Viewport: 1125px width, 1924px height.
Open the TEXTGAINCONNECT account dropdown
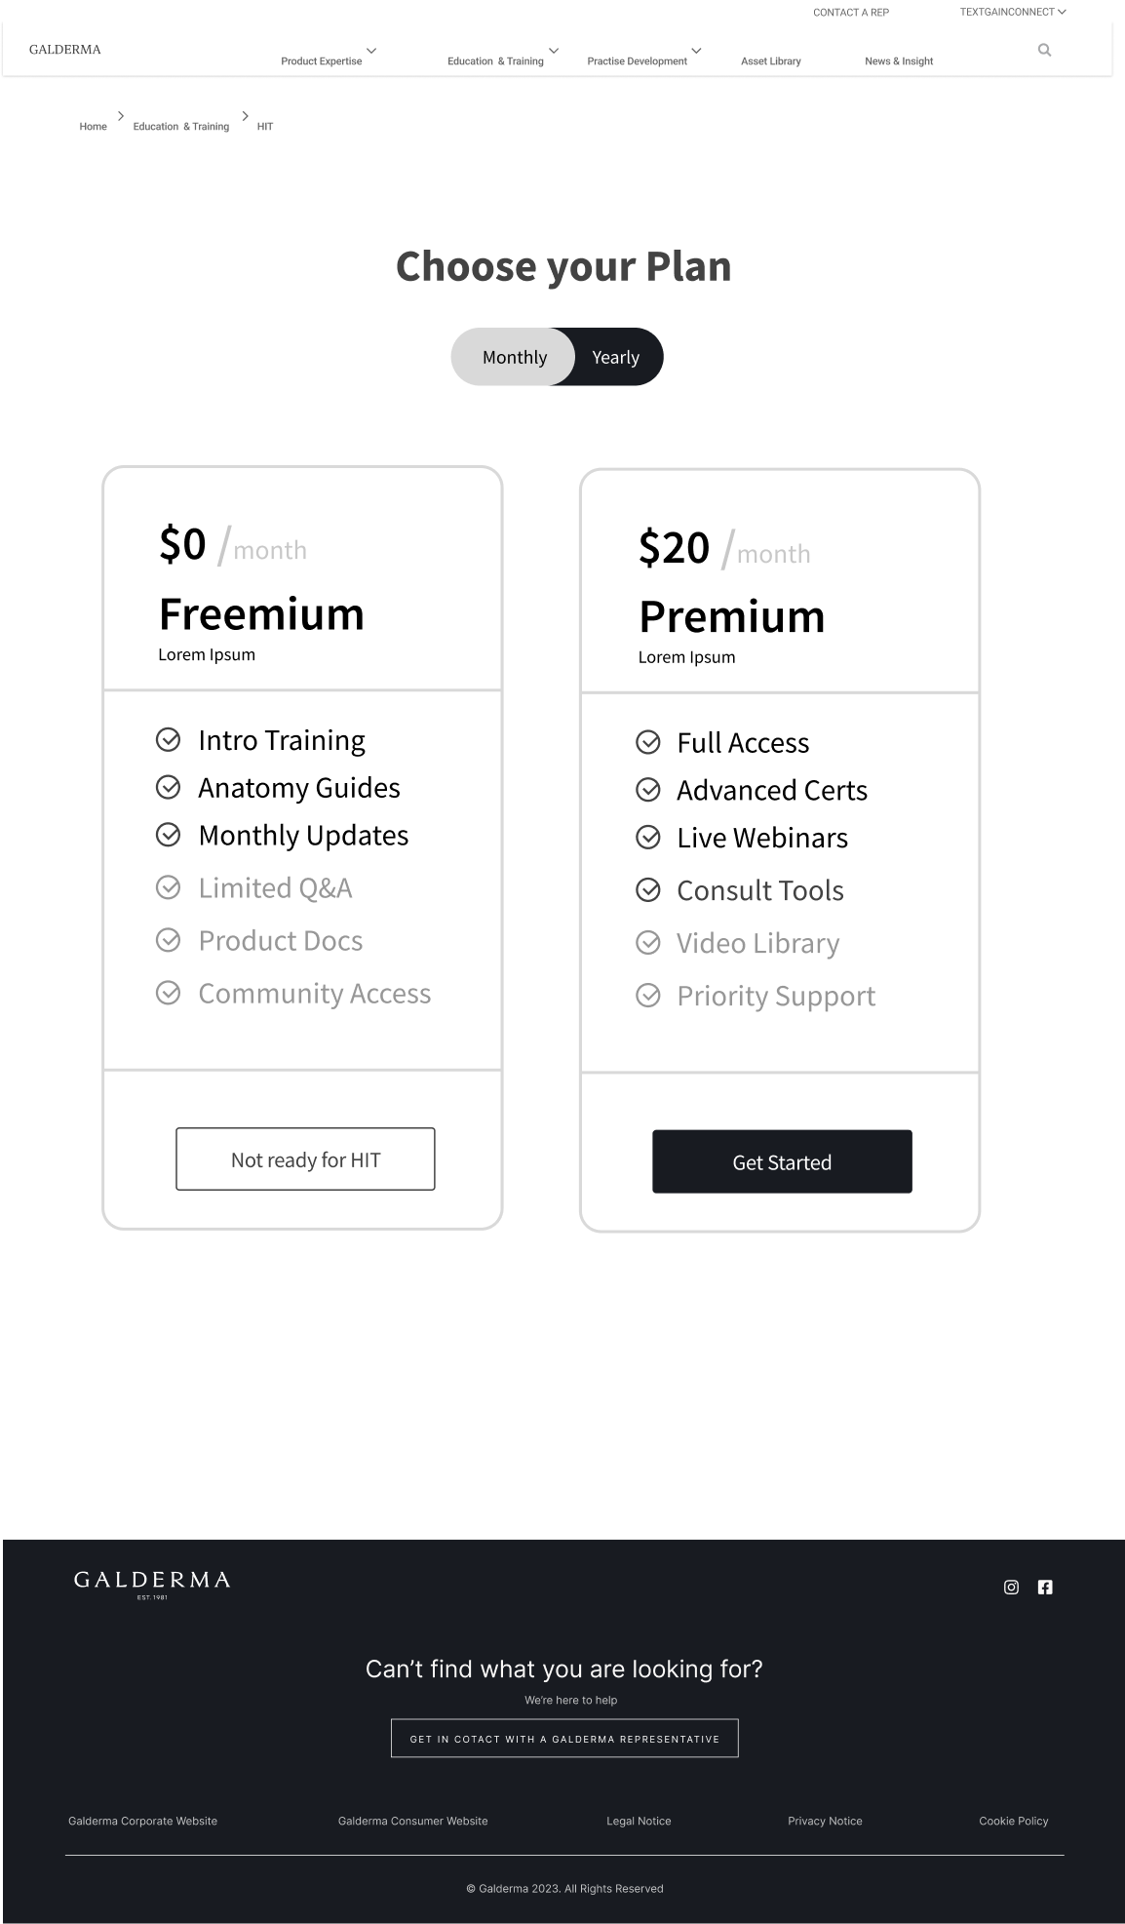coord(1013,13)
